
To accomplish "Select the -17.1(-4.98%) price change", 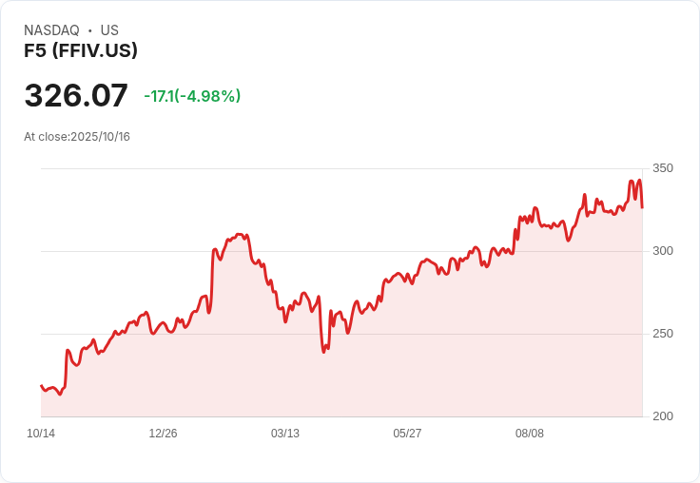I will click(192, 96).
